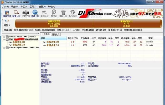Launch the 恢复文件 (Recover Files) tool
The width and height of the screenshot is (165, 105).
pos(26,13)
